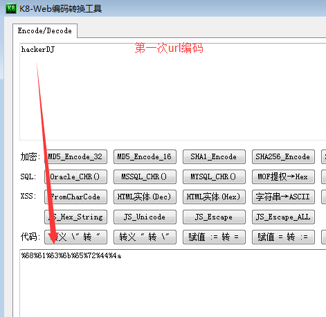Viewport: 326px width, 317px height.
Task: Click the MYSQL_CHR() button
Action: [214, 177]
